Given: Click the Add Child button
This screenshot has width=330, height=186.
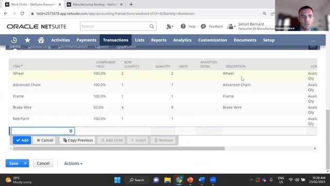Looking at the screenshot, I should 111,140.
